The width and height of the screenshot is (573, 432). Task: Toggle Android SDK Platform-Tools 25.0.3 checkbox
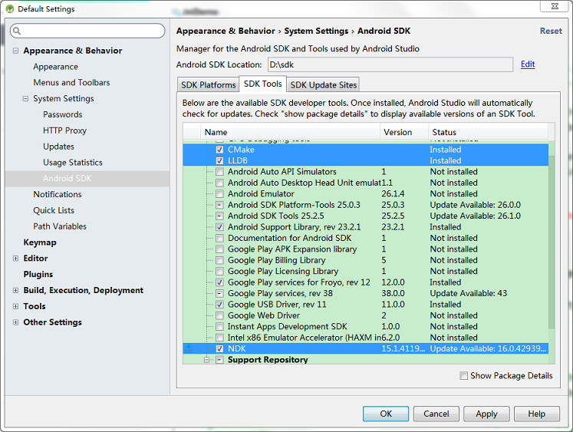click(x=219, y=205)
